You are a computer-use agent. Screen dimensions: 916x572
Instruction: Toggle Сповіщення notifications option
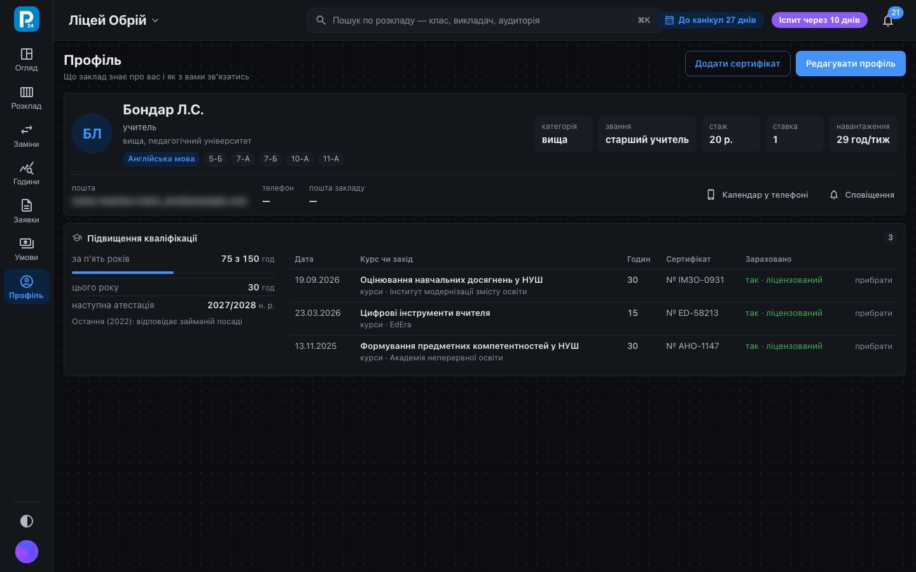(x=862, y=195)
